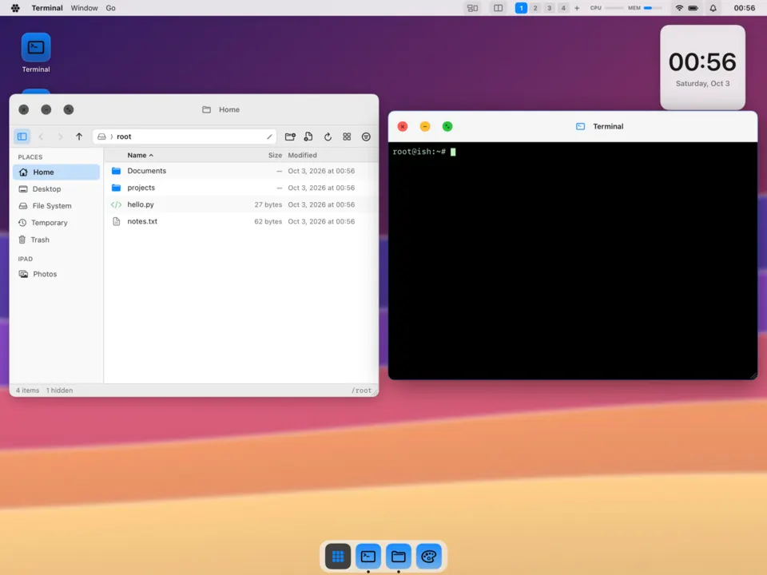Switch to workspace 2
The height and width of the screenshot is (575, 767).
pos(535,8)
